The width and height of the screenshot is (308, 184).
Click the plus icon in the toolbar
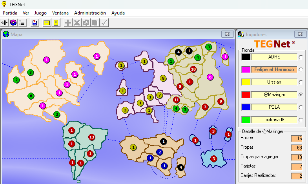68,23
